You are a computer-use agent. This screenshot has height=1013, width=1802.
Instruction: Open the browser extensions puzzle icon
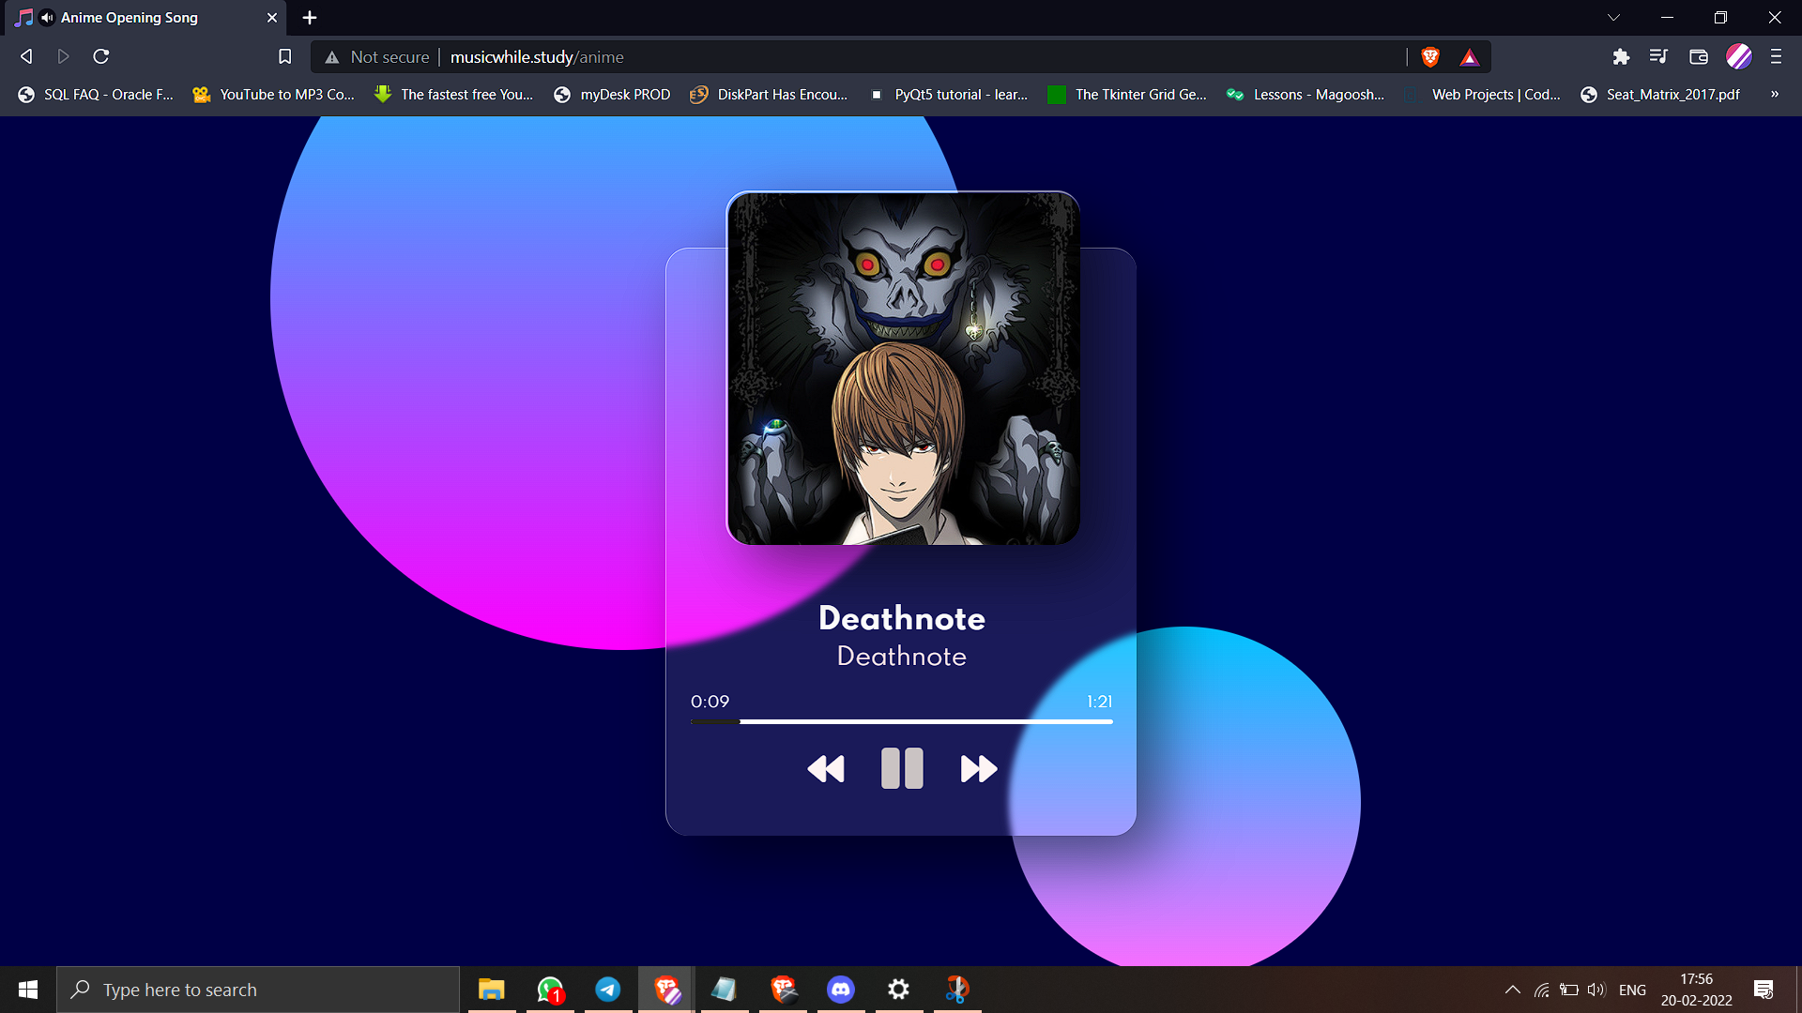point(1621,57)
